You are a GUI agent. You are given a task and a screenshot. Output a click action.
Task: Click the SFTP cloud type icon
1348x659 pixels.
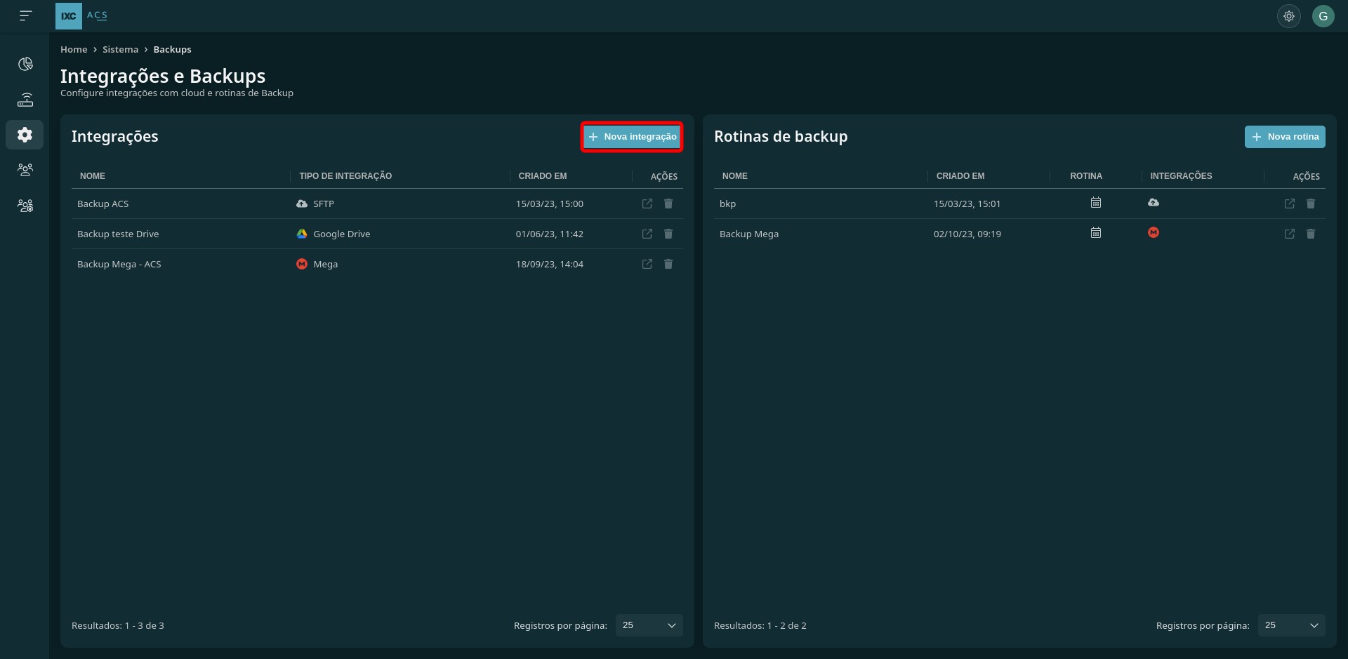click(302, 204)
